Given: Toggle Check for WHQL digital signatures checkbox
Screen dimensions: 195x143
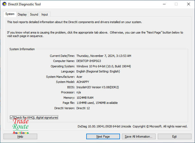Looking at the screenshot, I should tap(12, 118).
